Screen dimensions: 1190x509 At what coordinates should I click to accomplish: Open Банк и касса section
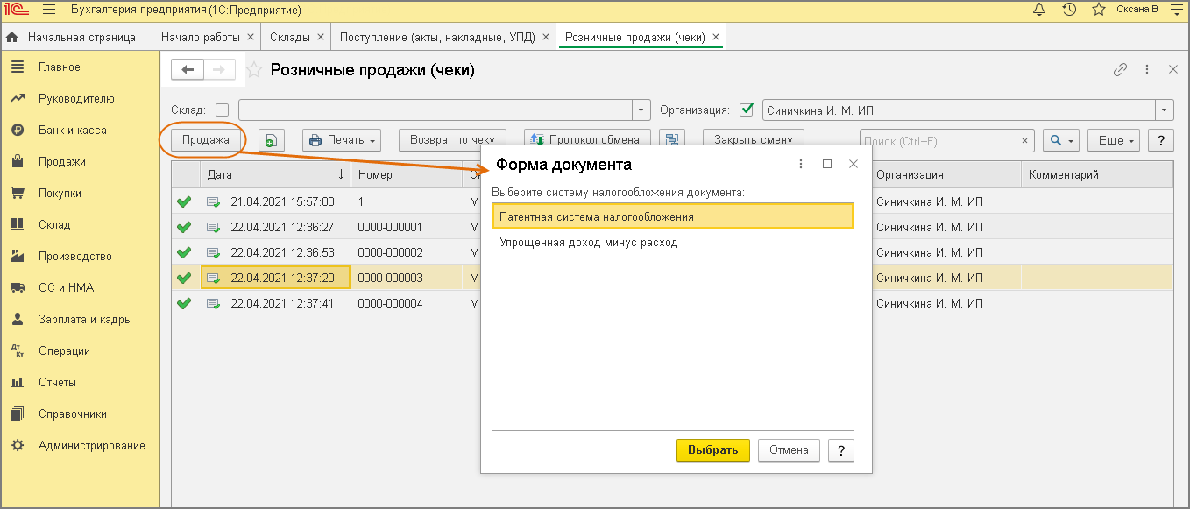coord(72,131)
